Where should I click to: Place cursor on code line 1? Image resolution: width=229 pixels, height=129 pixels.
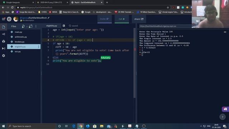click(x=78, y=30)
